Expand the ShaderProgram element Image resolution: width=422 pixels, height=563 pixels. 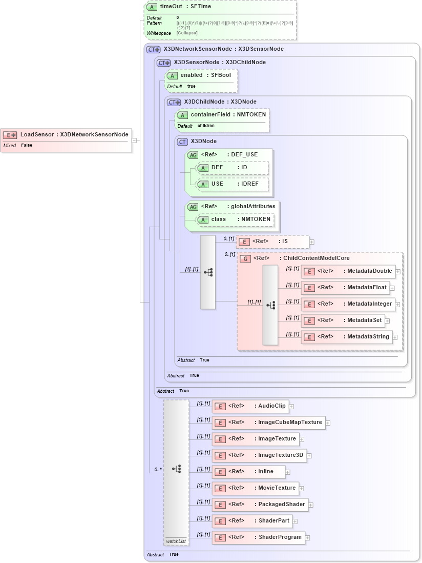[x=307, y=538]
